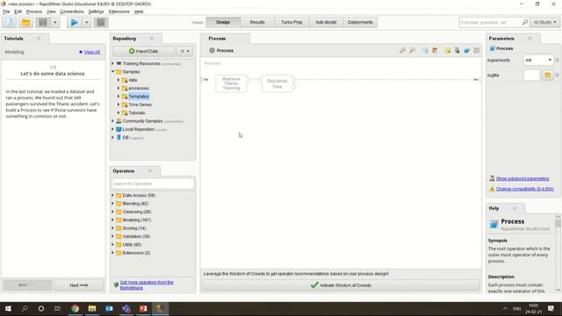Click the New Process icon
Viewport: 562px width, 316px height.
[x=10, y=23]
